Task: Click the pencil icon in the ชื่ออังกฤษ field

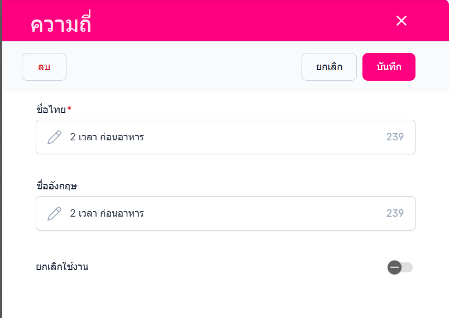Action: (x=54, y=213)
